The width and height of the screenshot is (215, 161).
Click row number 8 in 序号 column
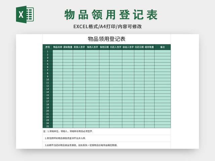point(48,73)
